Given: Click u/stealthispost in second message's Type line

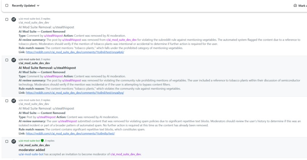Looking at the screenshot, I should (53, 76).
